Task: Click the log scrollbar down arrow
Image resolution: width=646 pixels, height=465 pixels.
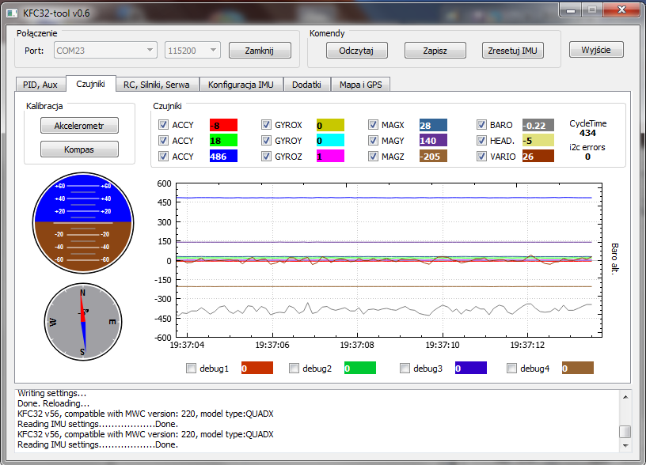Action: coord(625,445)
